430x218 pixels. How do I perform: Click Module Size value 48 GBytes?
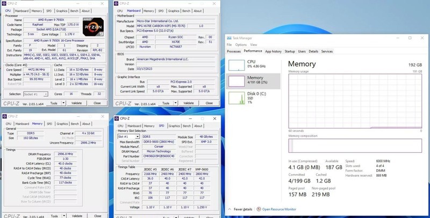point(206,137)
